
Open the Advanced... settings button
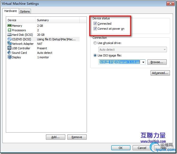coord(160,73)
